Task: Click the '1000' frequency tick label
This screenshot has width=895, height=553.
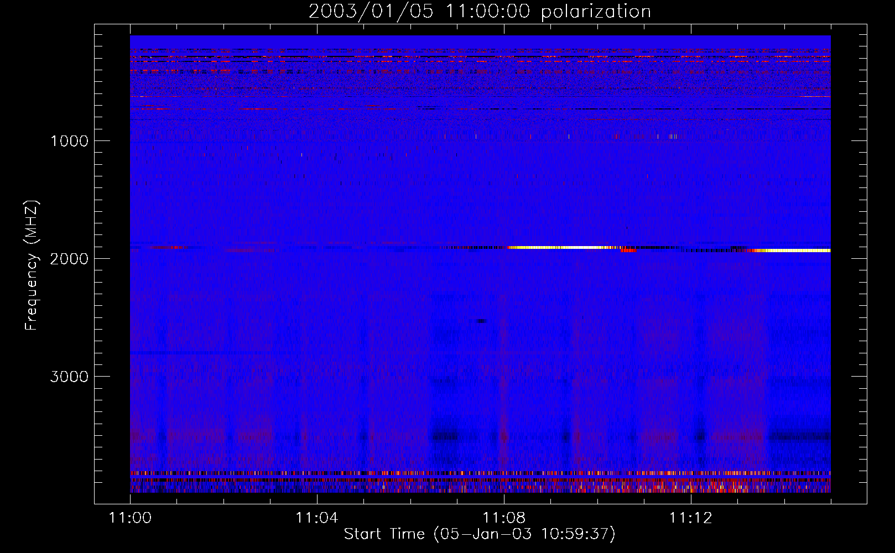Action: coord(69,141)
